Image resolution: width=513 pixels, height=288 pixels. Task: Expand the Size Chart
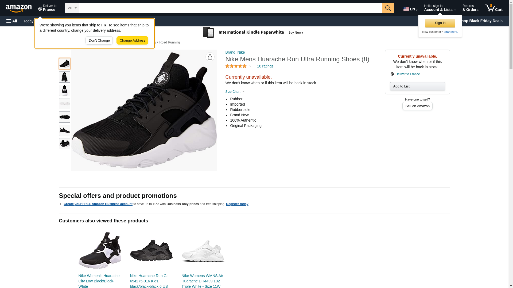(x=235, y=92)
